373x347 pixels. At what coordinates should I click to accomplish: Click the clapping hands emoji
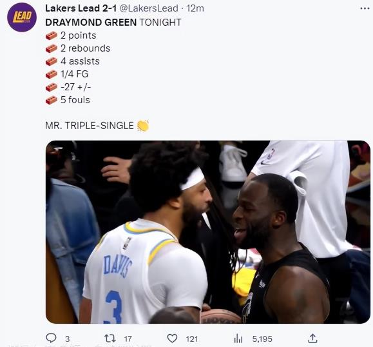click(143, 125)
